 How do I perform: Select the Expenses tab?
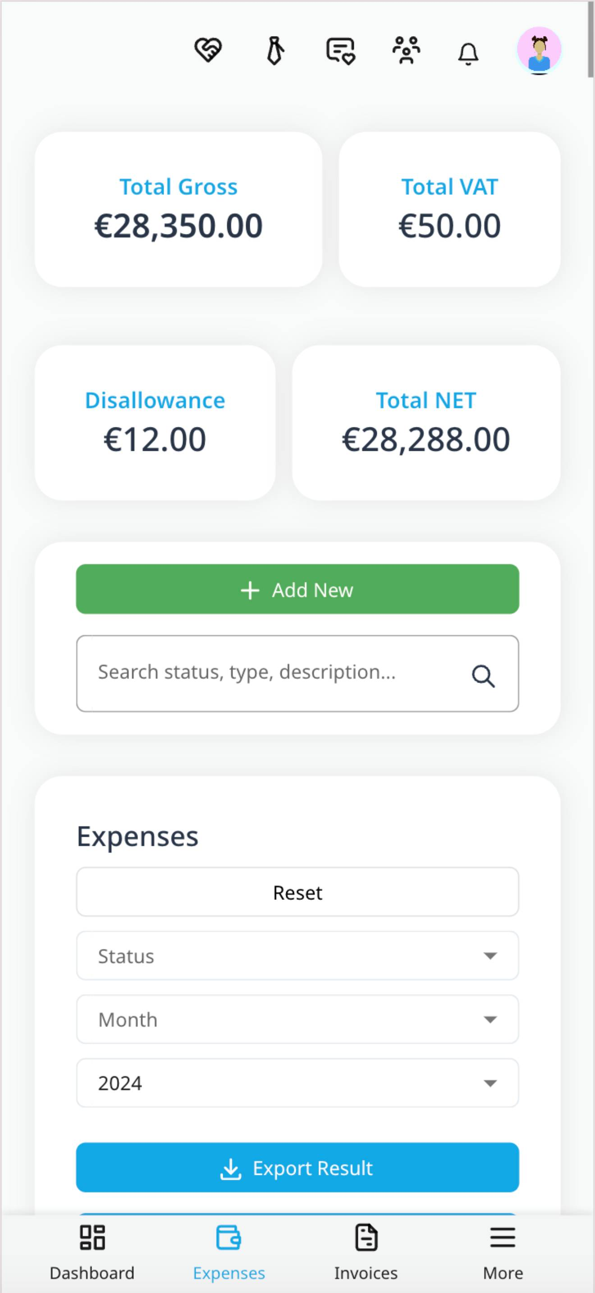click(x=229, y=1252)
